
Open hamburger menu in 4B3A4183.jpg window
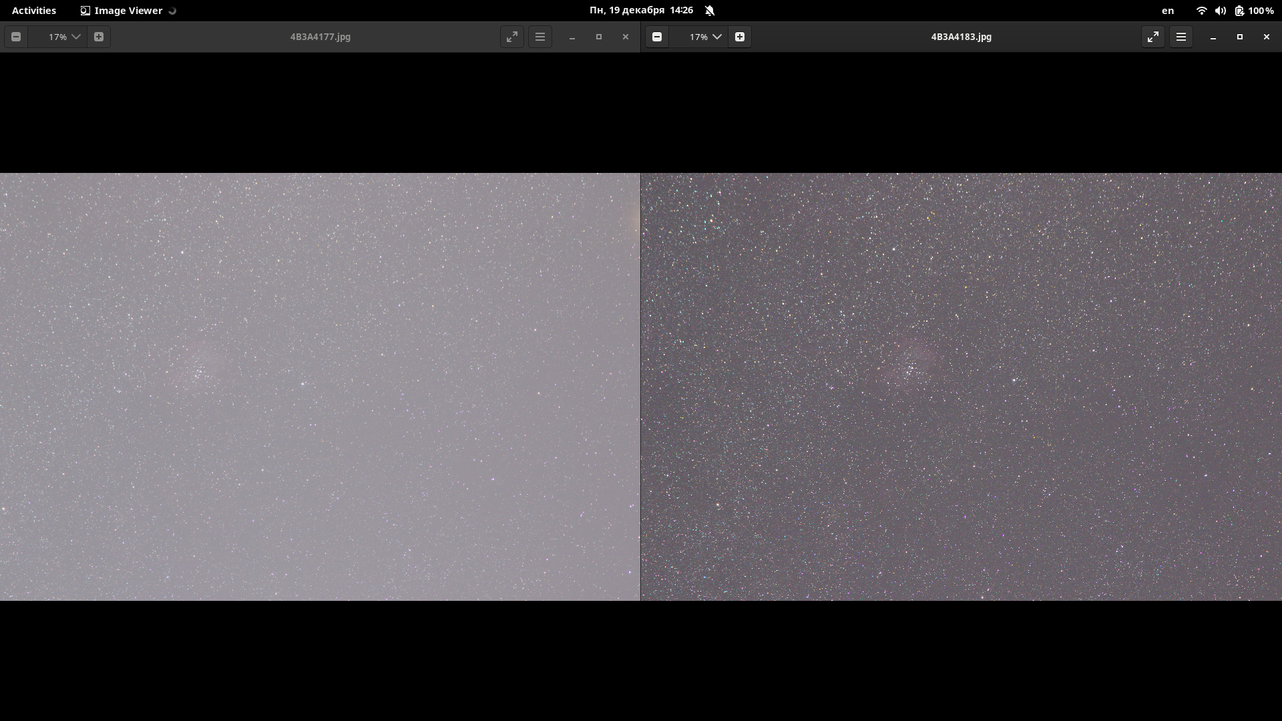[1181, 37]
